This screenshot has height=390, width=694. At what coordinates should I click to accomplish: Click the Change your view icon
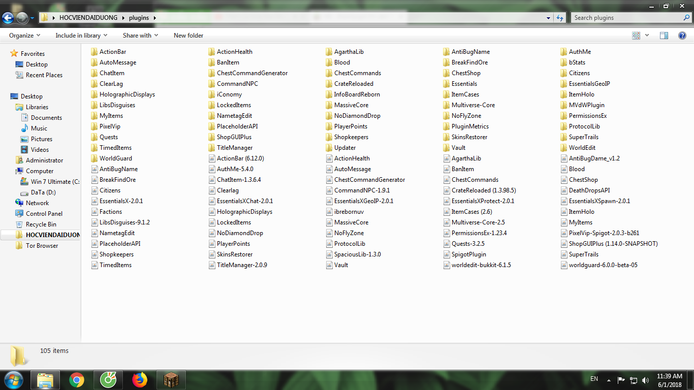tap(636, 36)
